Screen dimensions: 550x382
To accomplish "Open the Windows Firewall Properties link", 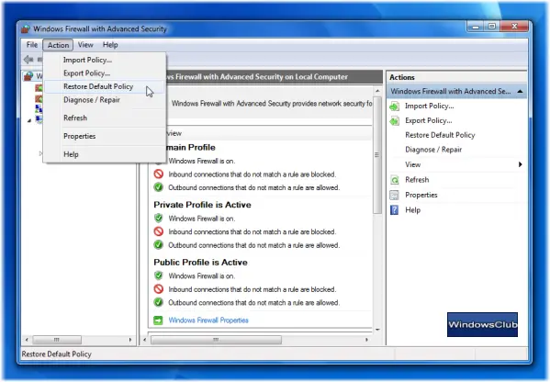I will [208, 320].
